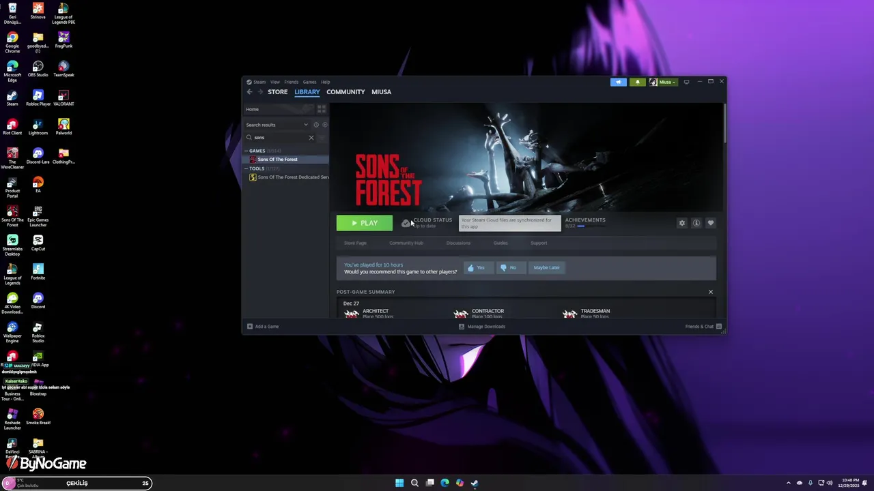The width and height of the screenshot is (874, 491).
Task: Click the ready-to-play filter icon
Action: coord(324,125)
